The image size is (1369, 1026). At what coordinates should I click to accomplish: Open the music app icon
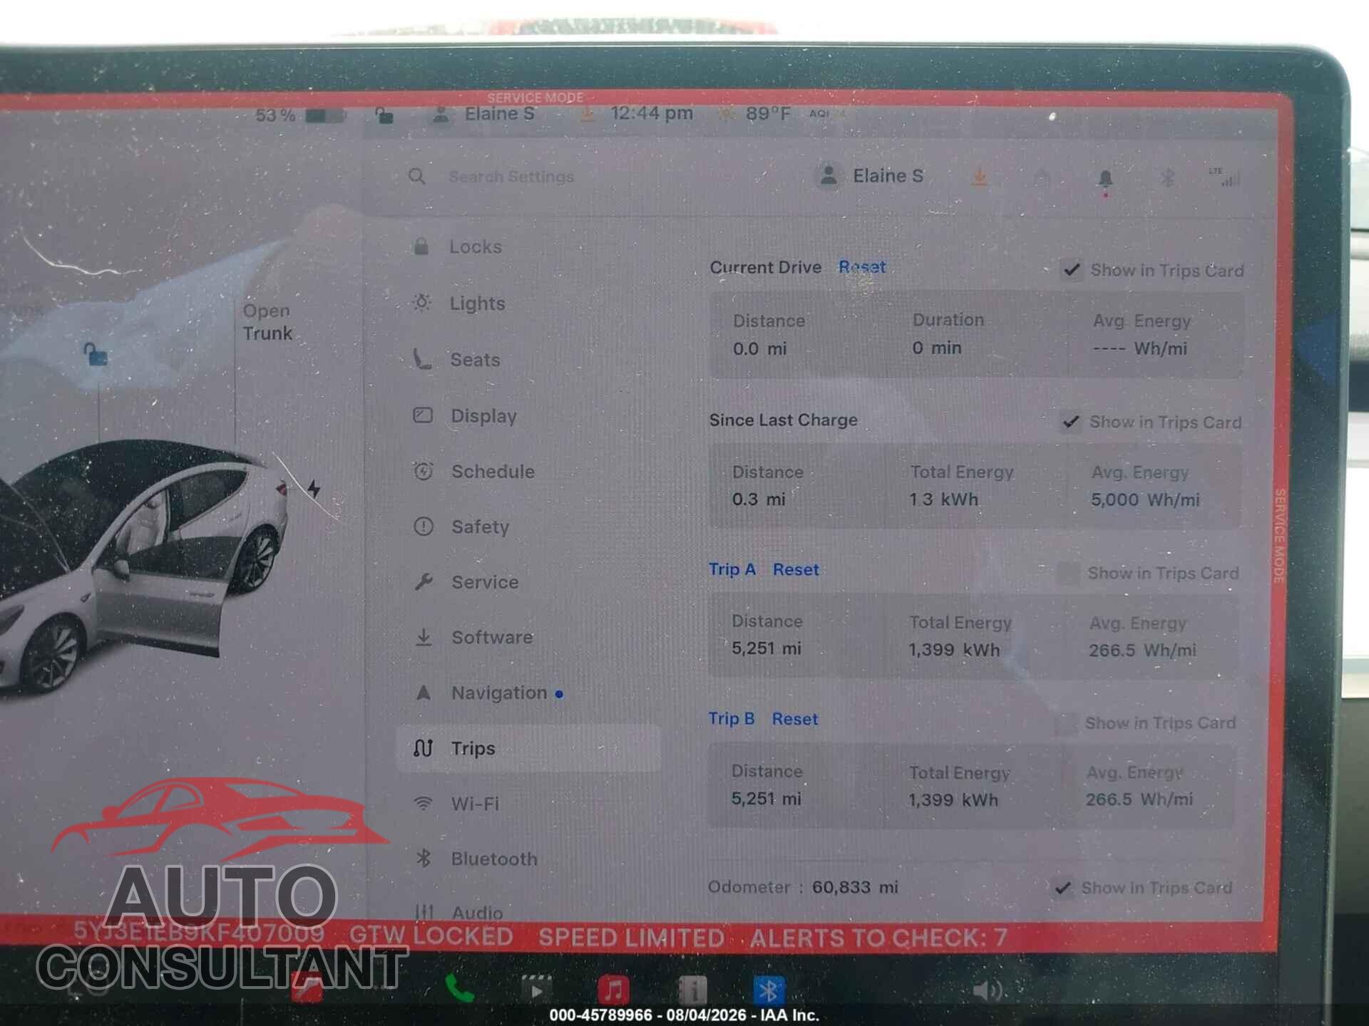[613, 990]
